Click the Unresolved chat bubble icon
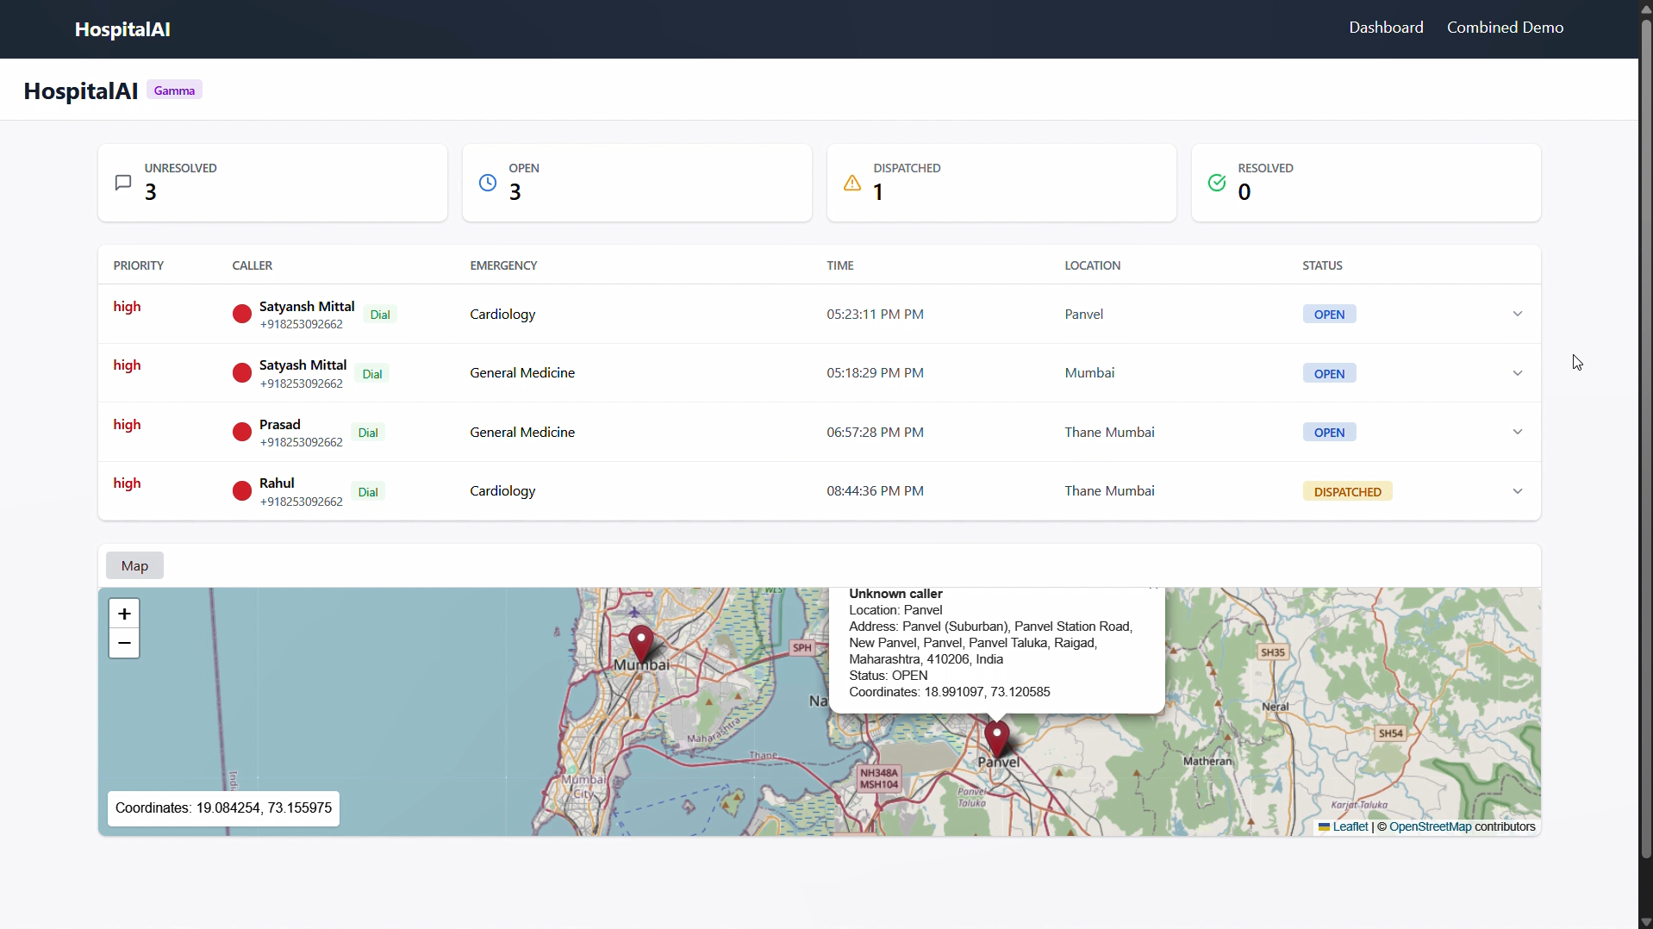 [123, 183]
